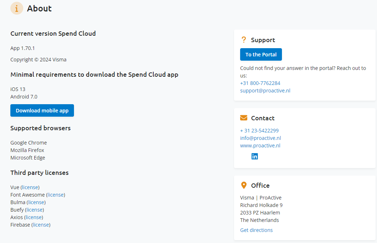Viewport: 377px width, 243px height.
Task: Click the About info icon
Action: point(16,9)
